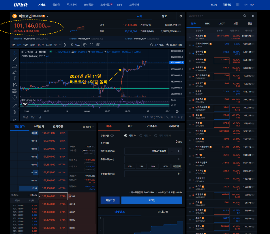Toggle favorite star for 비트코인 row
The image size is (270, 234).
click(x=190, y=37)
